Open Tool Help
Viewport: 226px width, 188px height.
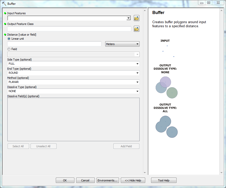[164, 180]
